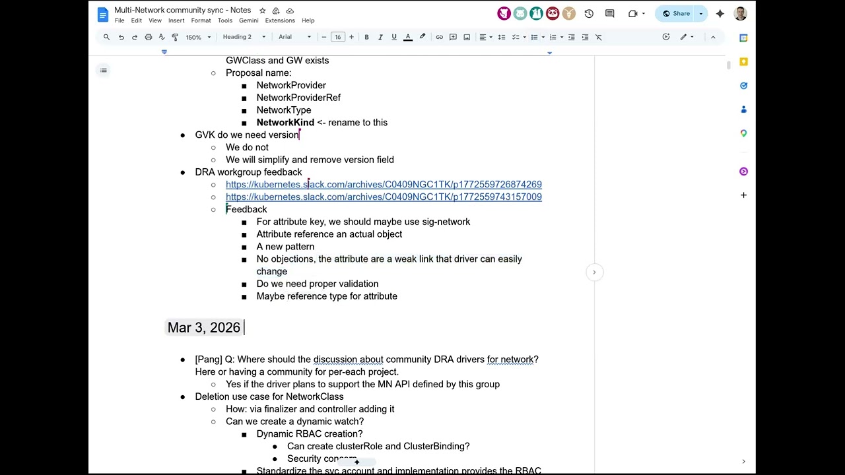Open the Format menu

pyautogui.click(x=201, y=20)
